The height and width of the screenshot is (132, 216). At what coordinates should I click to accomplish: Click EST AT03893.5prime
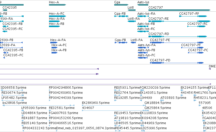click(162, 100)
